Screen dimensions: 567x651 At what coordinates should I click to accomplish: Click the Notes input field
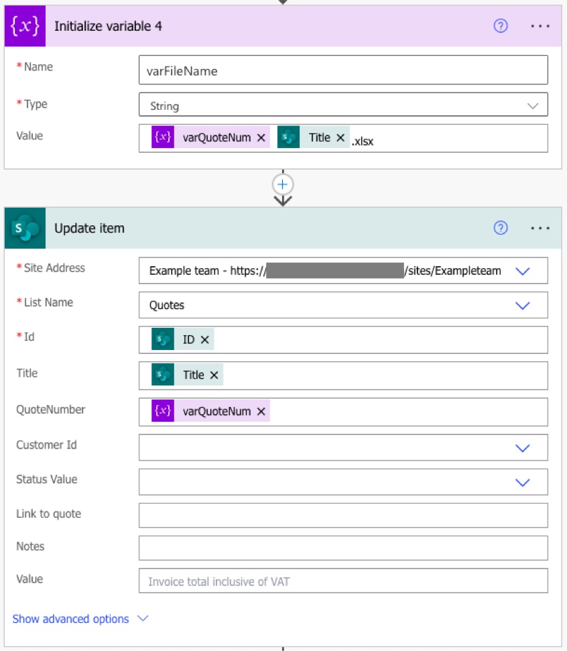[342, 548]
